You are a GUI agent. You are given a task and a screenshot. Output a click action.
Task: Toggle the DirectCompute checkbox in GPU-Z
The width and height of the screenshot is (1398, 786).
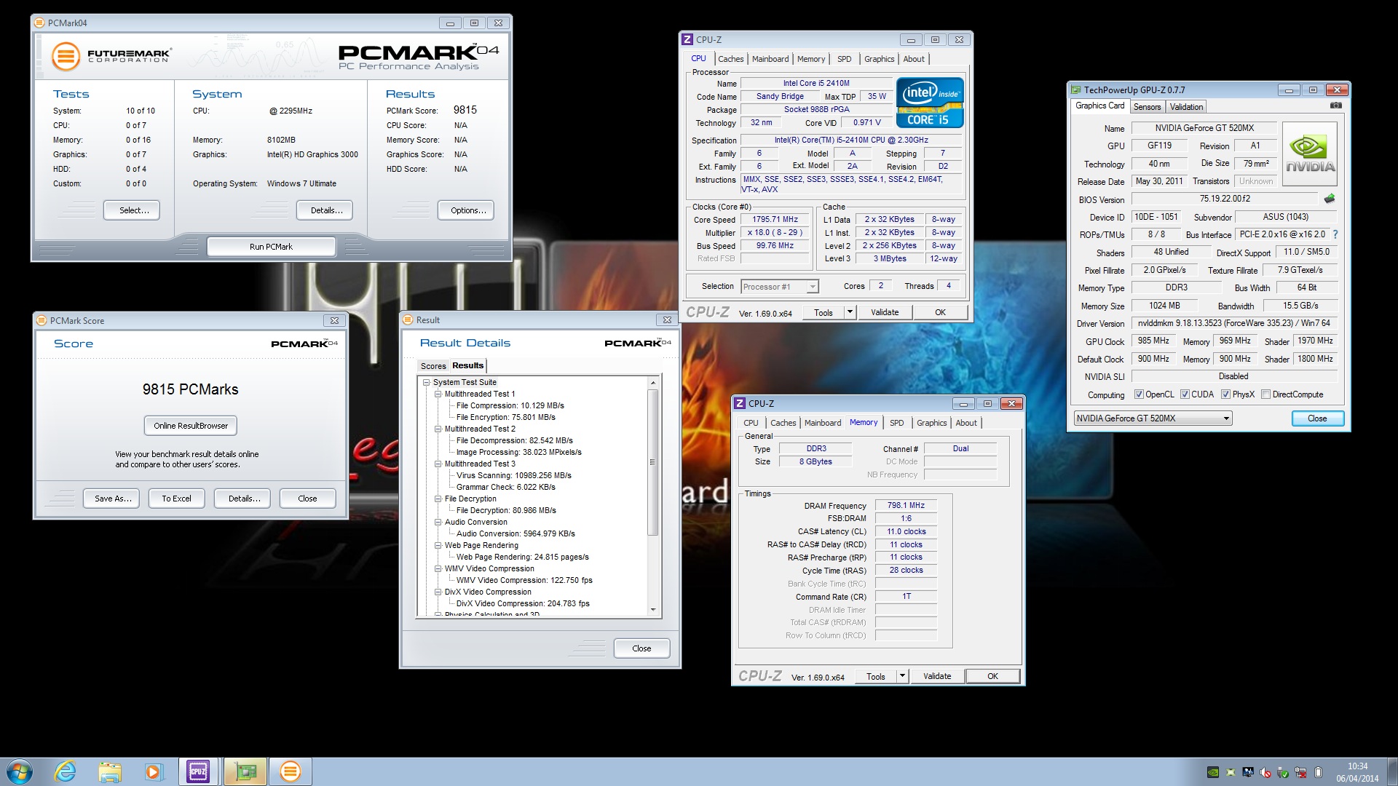click(1266, 394)
